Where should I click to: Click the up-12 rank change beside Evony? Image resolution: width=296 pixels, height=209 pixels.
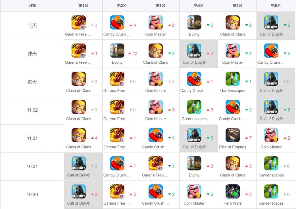(x=133, y=54)
